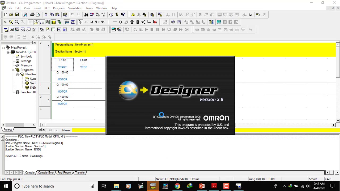Click the Windows taskbar search box
This screenshot has width=340, height=191.
pyautogui.click(x=54, y=186)
